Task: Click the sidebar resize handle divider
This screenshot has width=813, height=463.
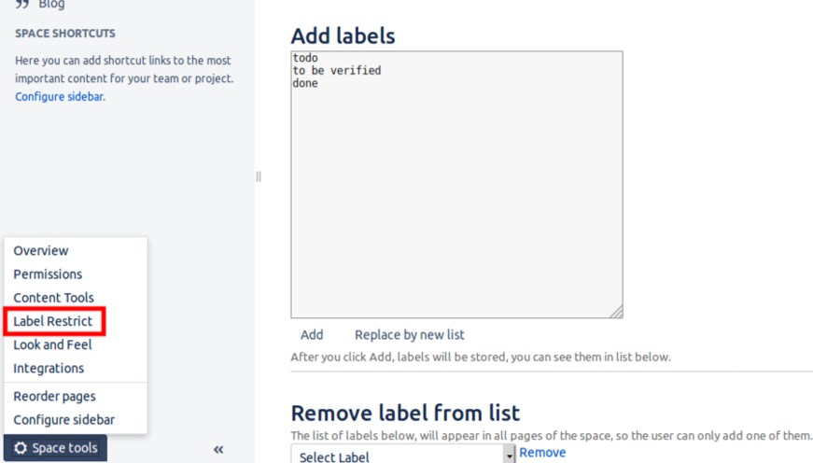Action: [x=259, y=176]
